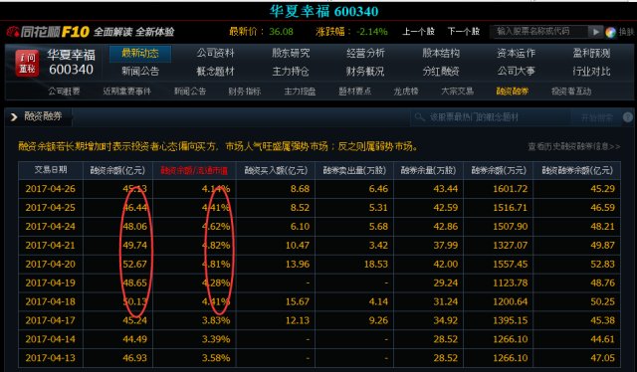Click the 1601.72 融券余额 value
Screen dimensions: 637x372
pos(511,189)
